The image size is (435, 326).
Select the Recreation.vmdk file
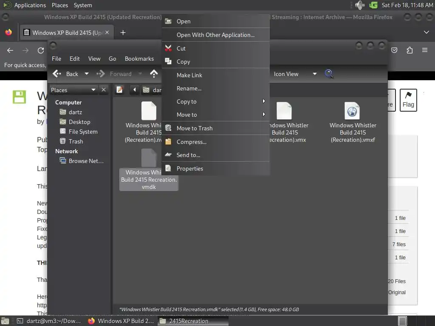(149, 180)
